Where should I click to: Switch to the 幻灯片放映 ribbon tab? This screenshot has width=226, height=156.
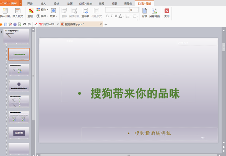86,3
